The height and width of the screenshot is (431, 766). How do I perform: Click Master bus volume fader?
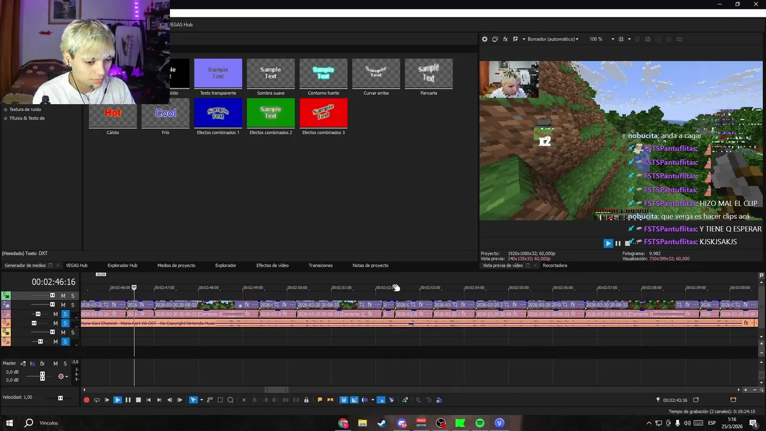pyautogui.click(x=42, y=376)
